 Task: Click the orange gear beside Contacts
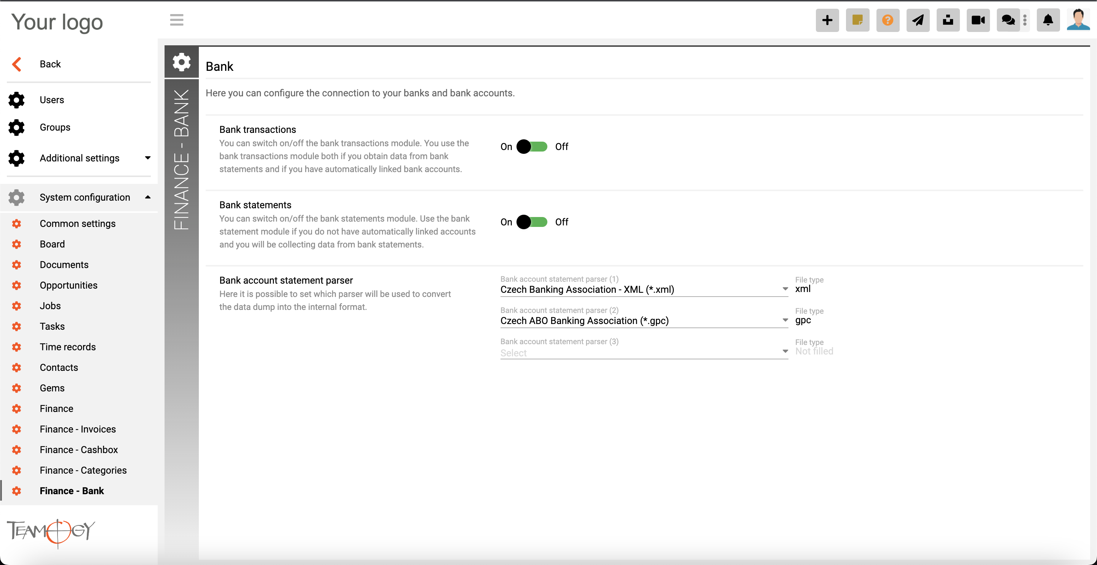pyautogui.click(x=17, y=367)
